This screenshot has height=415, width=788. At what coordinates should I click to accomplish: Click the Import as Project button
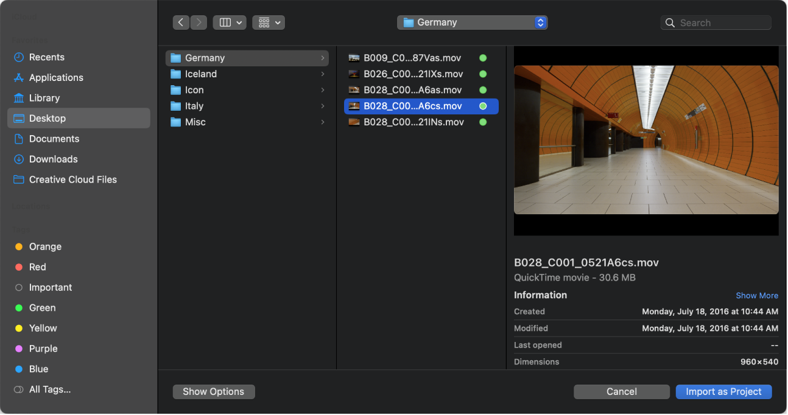(x=723, y=391)
